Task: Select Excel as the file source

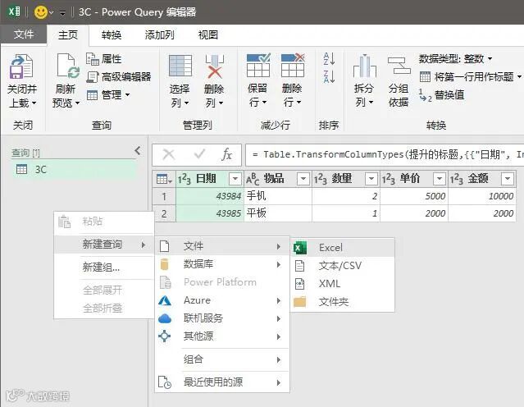Action: tap(342, 248)
